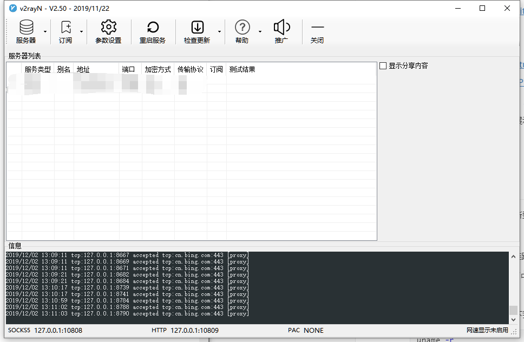Click the 关闭 close toolbar icon
This screenshot has width=524, height=342.
tap(317, 28)
